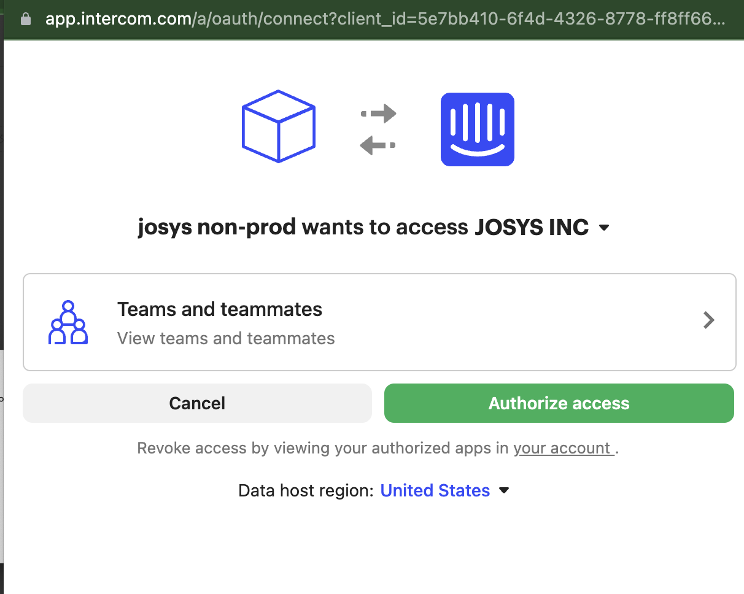Expand Teams and teammates with right chevron

coord(709,320)
